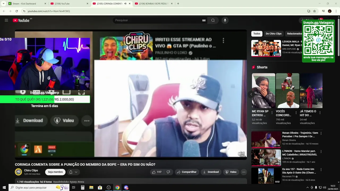Image resolution: width=340 pixels, height=191 pixels.
Task: Go back to previous page
Action: (4, 11)
